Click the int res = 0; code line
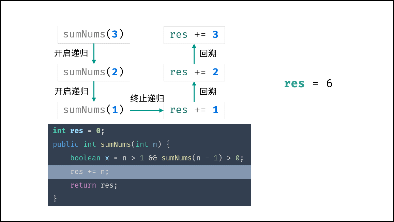This screenshot has height=222, width=394. click(x=79, y=131)
